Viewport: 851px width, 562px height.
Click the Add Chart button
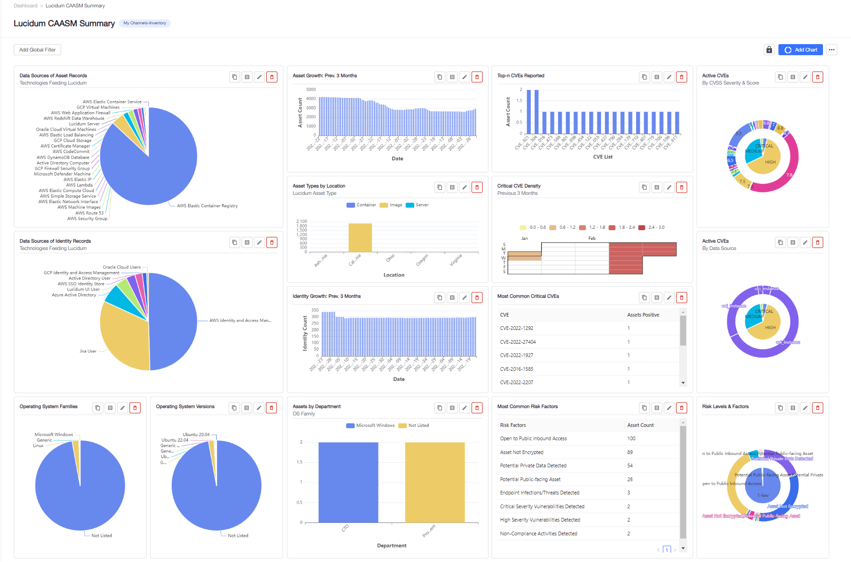click(800, 50)
